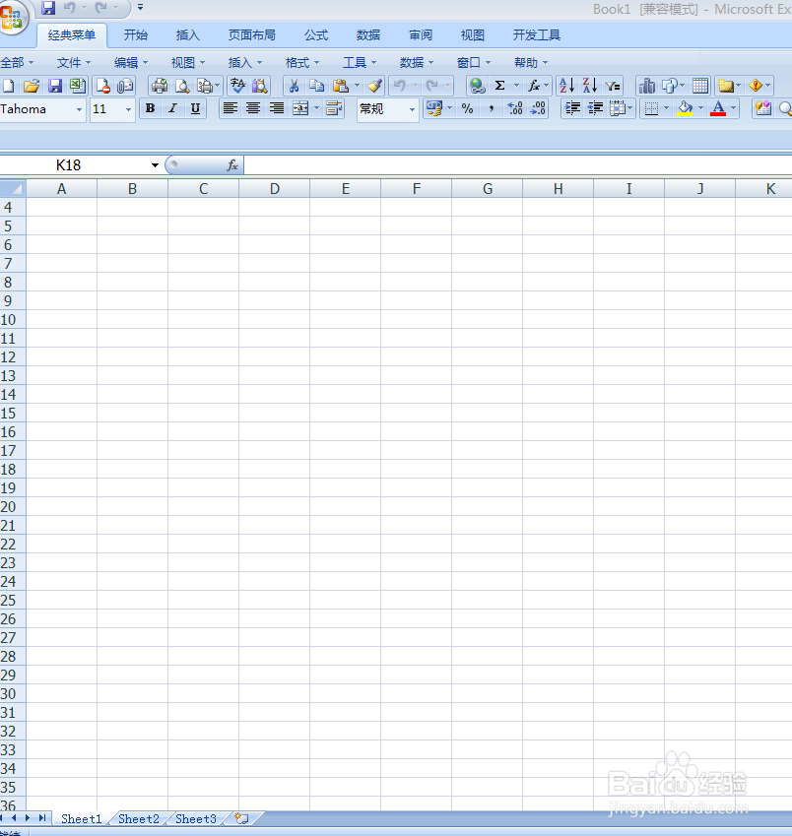Run spelling check icon
This screenshot has width=792, height=836.
tap(237, 86)
